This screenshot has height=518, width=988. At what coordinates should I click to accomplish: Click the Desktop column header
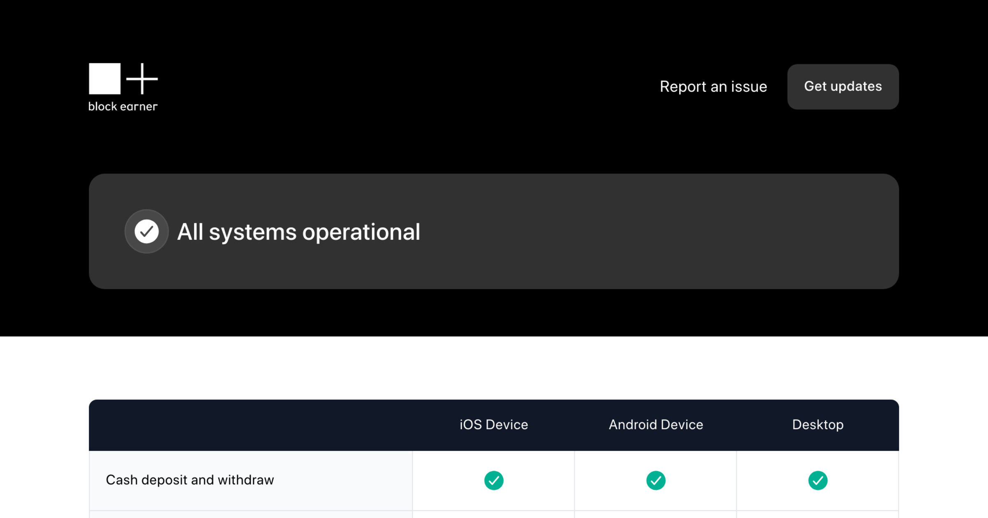[818, 425]
